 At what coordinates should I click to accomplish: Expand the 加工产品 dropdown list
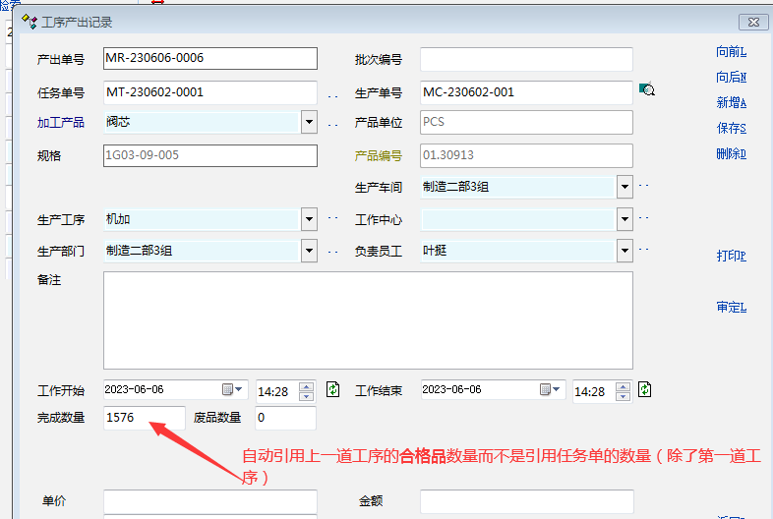[x=309, y=123]
